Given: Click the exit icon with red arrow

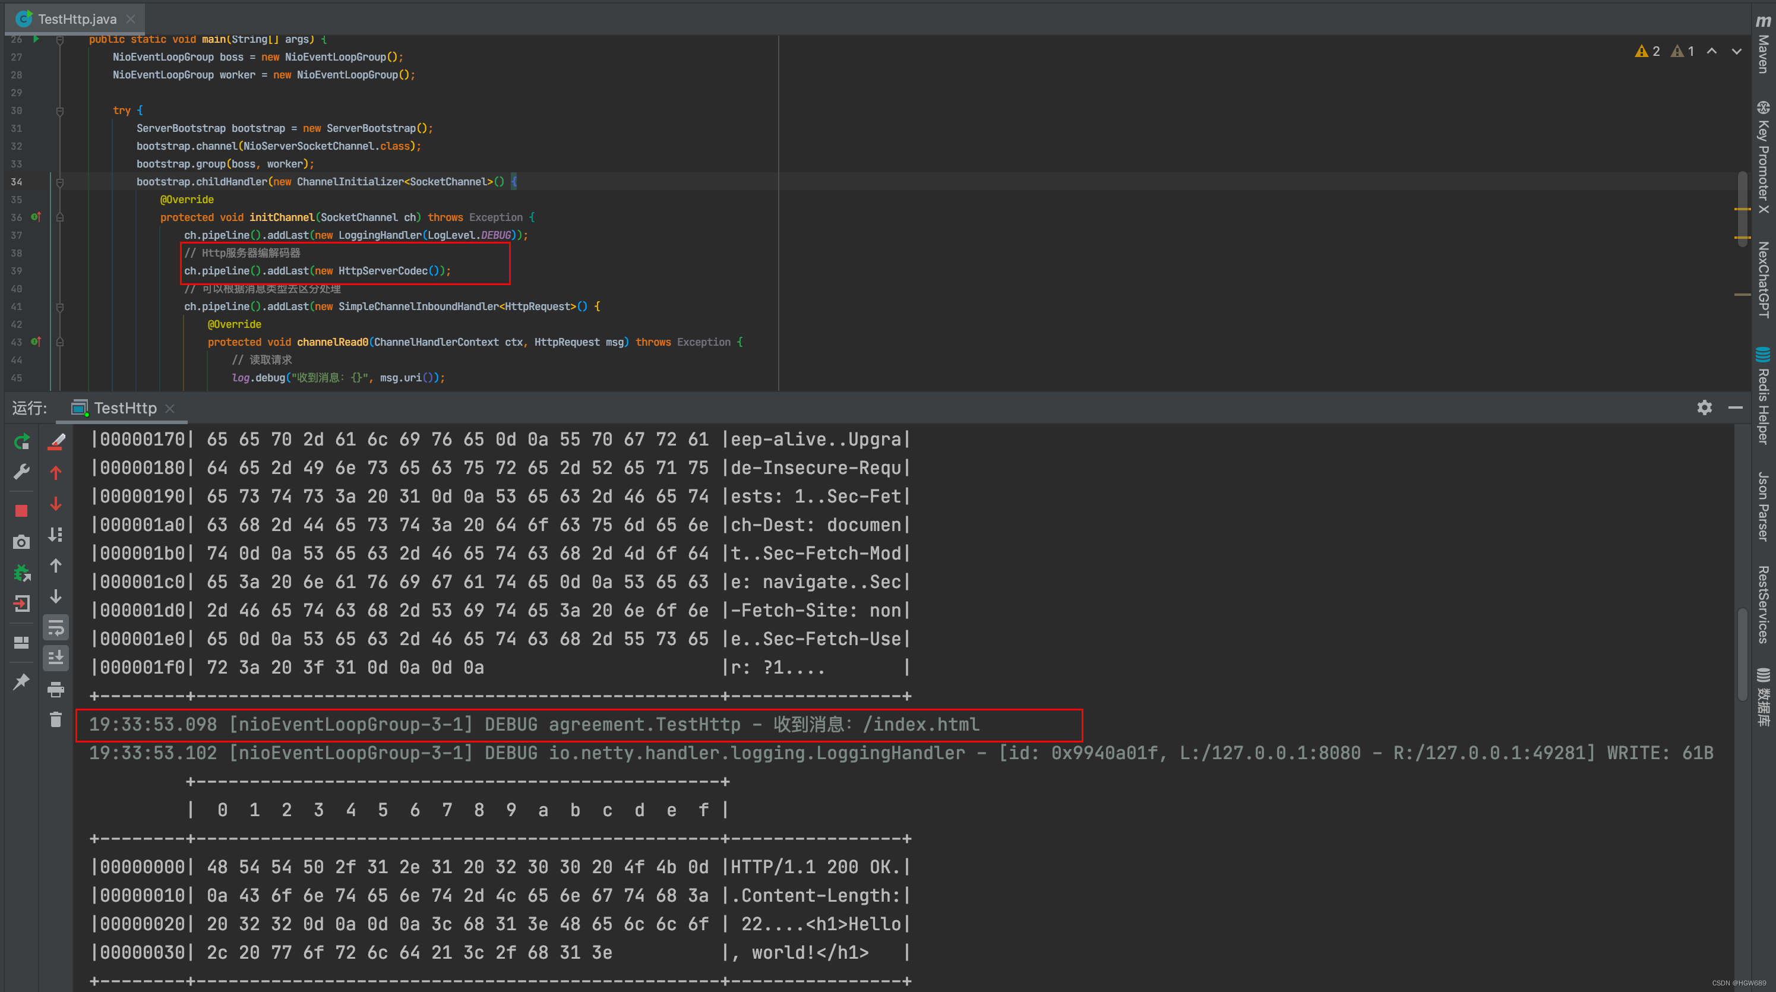Looking at the screenshot, I should tap(21, 604).
